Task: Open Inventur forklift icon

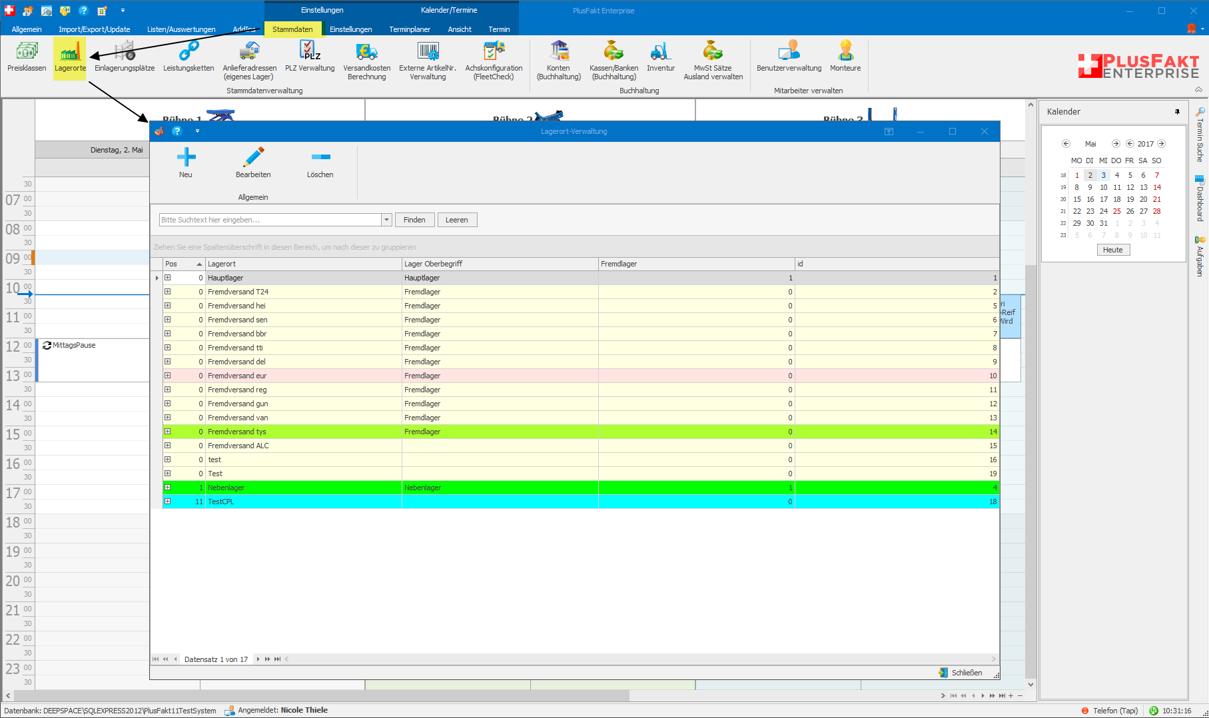Action: [x=660, y=51]
